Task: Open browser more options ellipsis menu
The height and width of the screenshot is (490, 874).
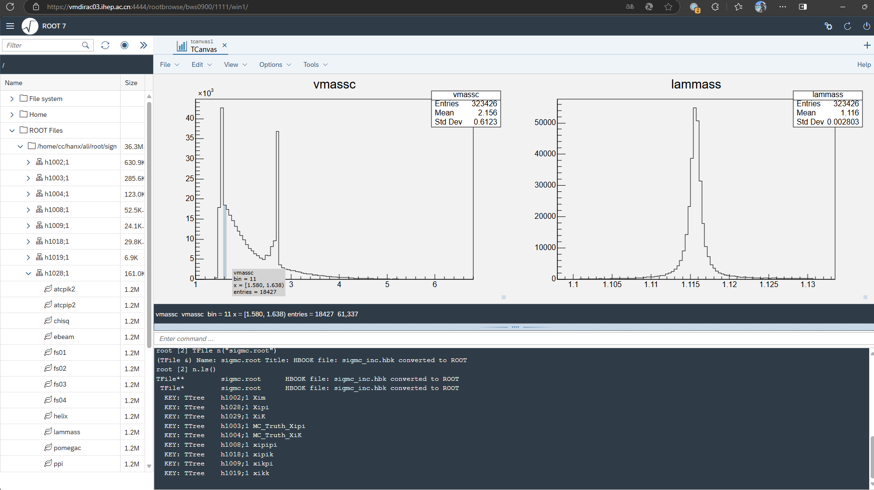Action: coord(783,7)
